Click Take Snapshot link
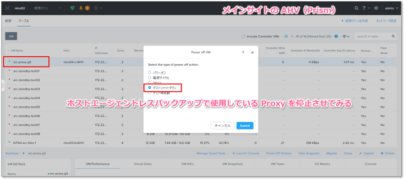Screen dimensions: 404x179 [309, 153]
